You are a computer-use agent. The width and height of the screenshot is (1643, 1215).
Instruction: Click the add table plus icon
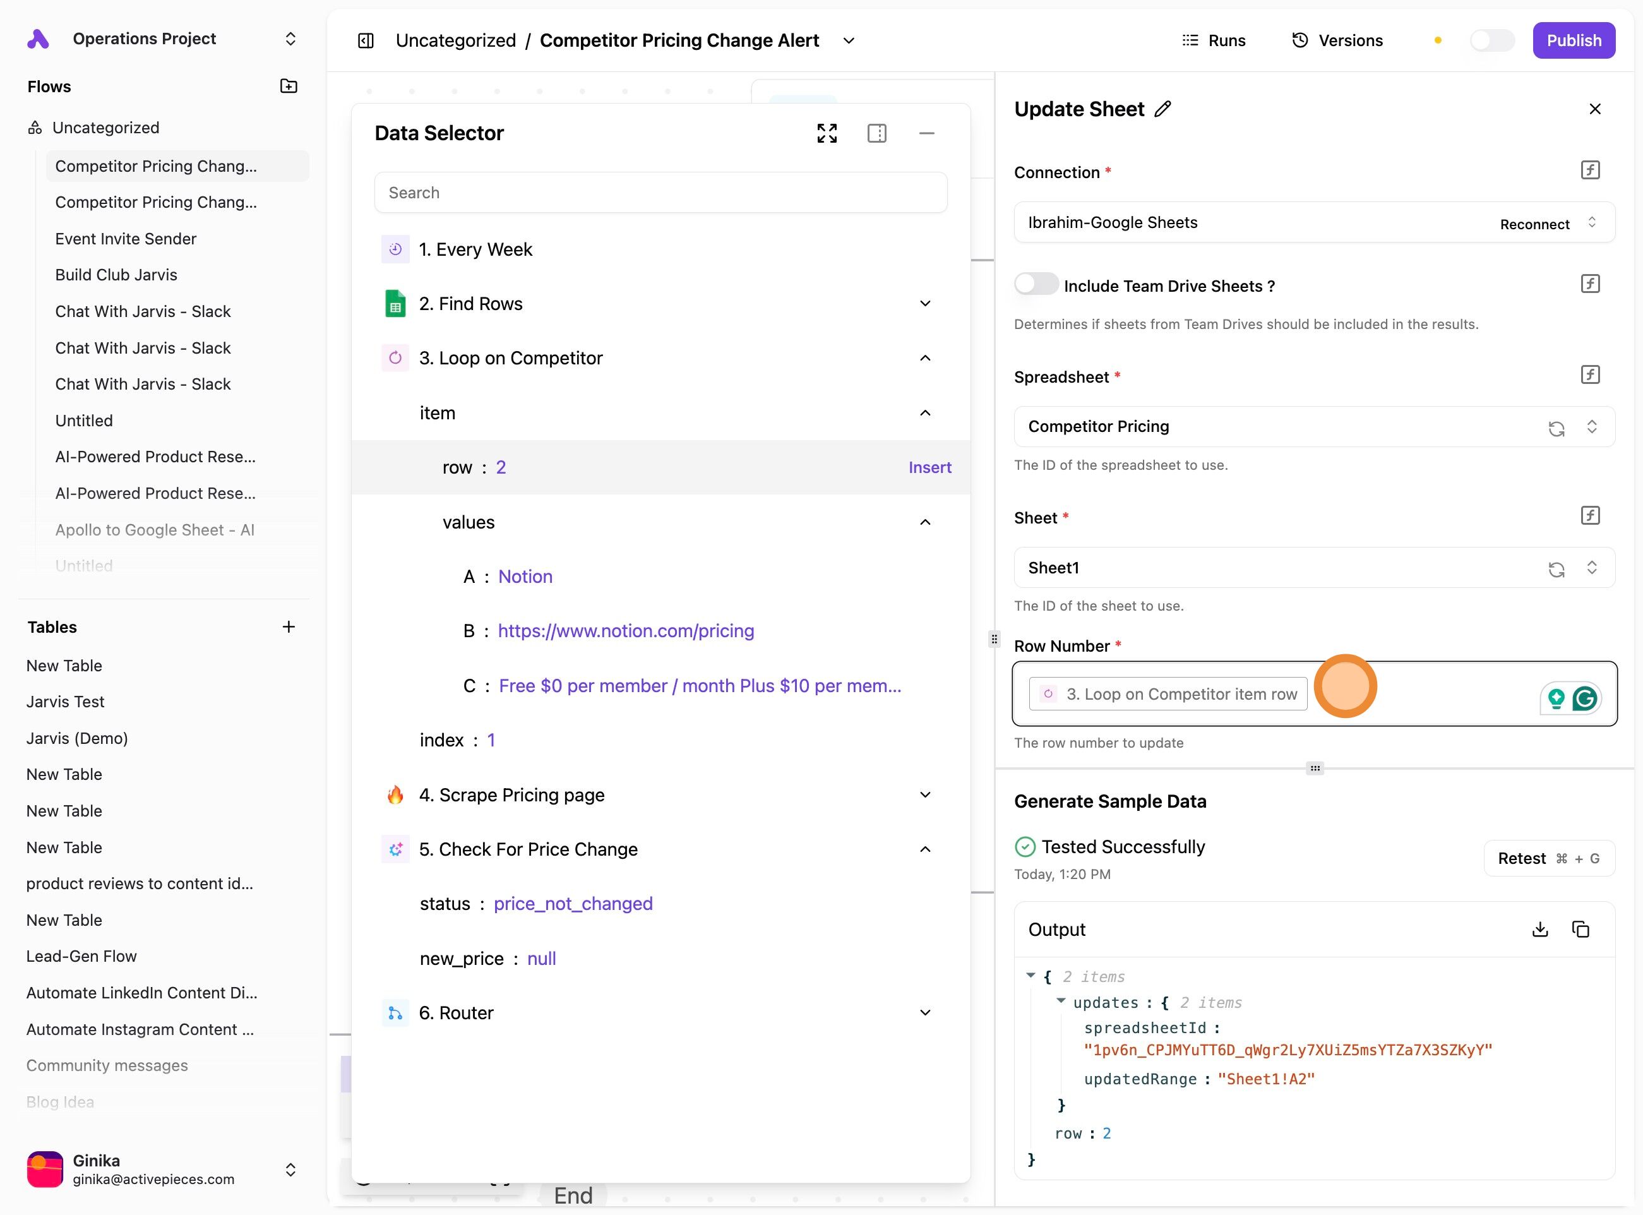point(289,626)
